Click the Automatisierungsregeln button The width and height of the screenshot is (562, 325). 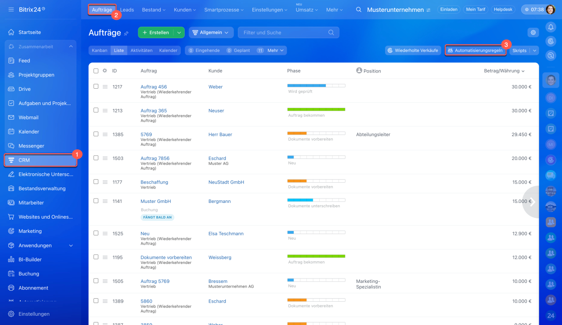[475, 51]
